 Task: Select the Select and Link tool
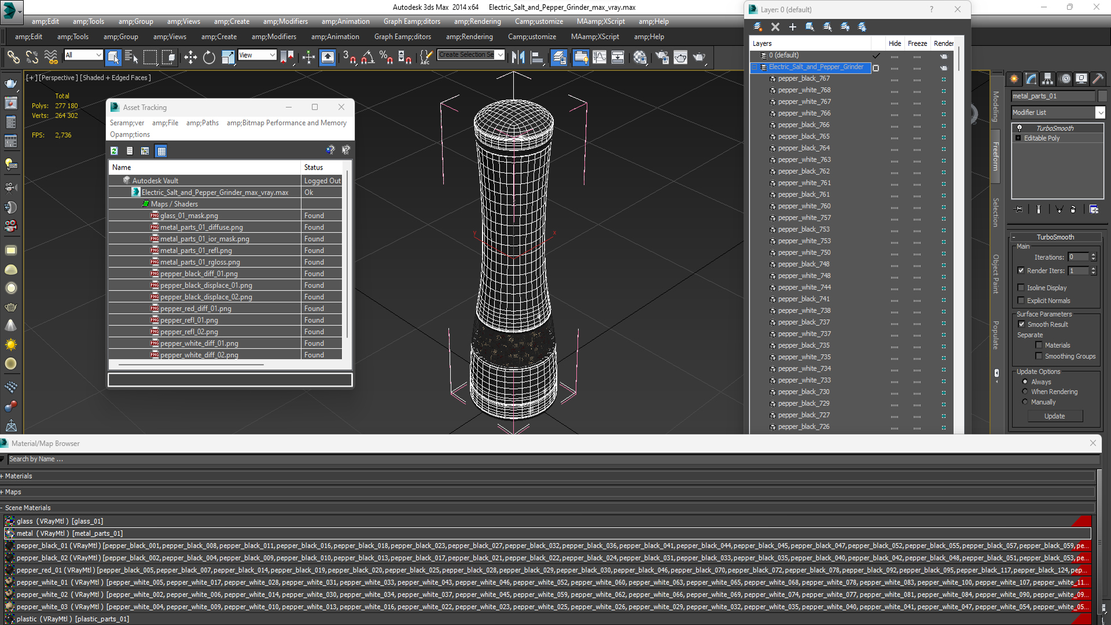click(x=13, y=57)
